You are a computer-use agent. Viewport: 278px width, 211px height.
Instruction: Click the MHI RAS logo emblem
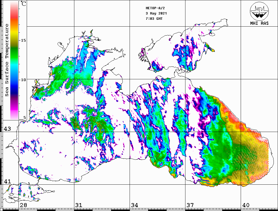click(259, 11)
